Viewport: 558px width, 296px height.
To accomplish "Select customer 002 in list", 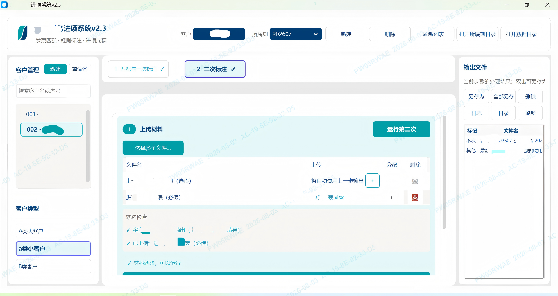I will click(x=51, y=130).
